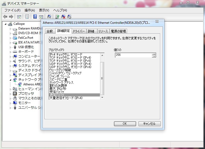
Task: Expand the キーボード tree node
Action: tap(10, 52)
